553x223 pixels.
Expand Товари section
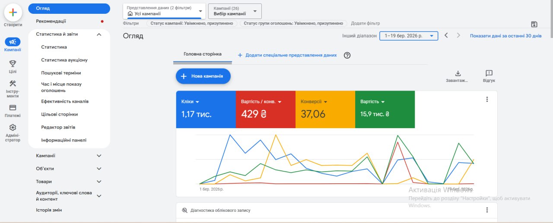[x=99, y=182]
